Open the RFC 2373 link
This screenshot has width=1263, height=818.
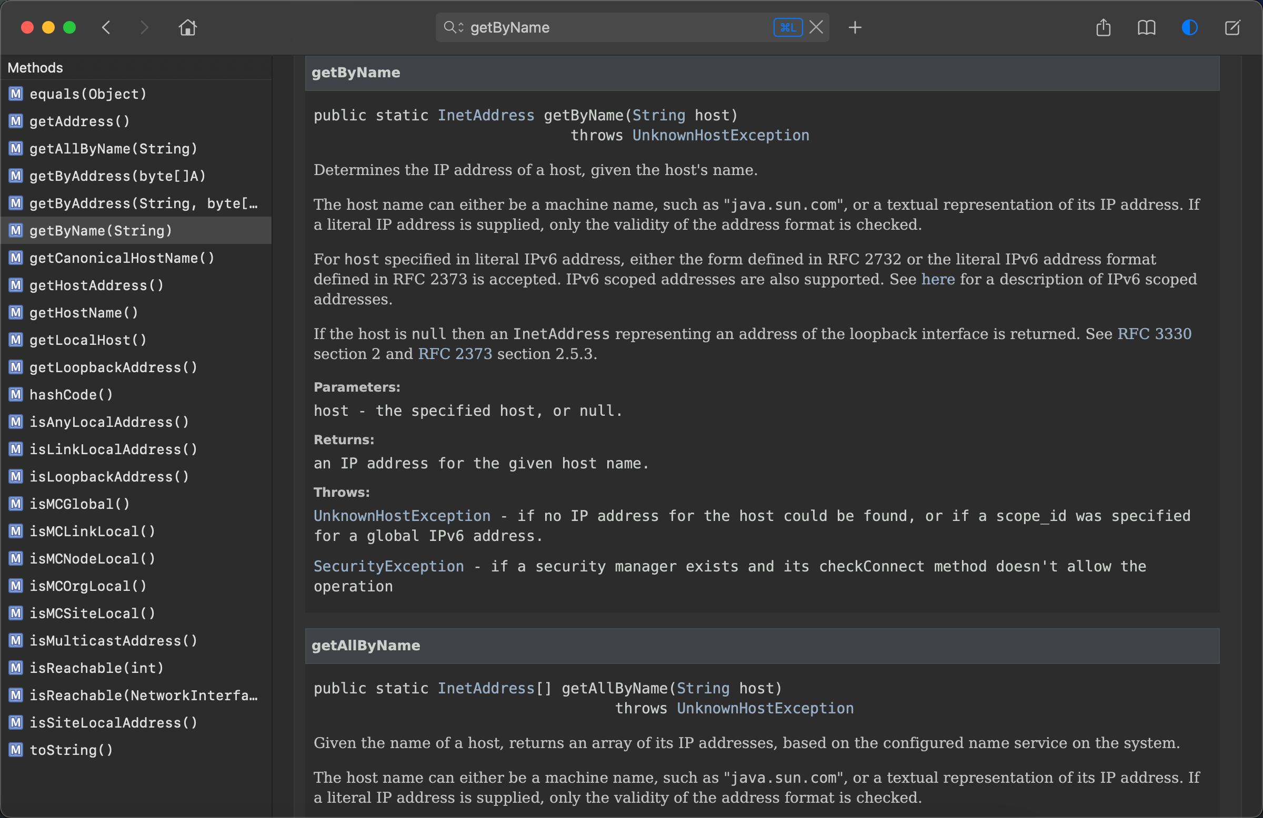(455, 354)
